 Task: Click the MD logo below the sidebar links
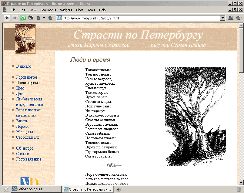pos(29,181)
